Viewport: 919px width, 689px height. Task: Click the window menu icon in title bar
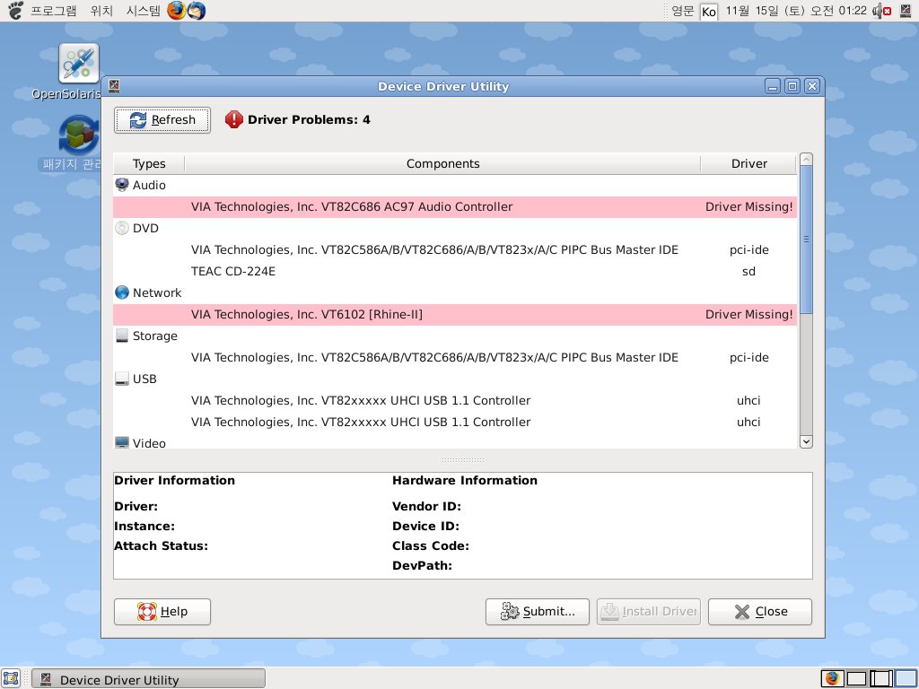click(x=114, y=86)
